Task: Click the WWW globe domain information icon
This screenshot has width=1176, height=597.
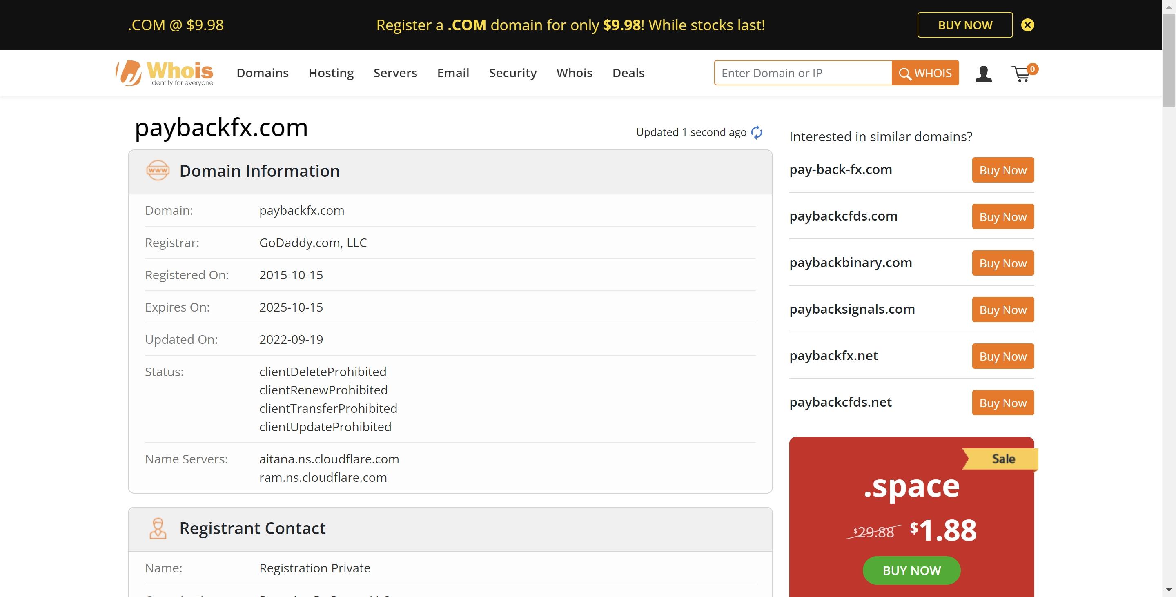Action: click(157, 170)
